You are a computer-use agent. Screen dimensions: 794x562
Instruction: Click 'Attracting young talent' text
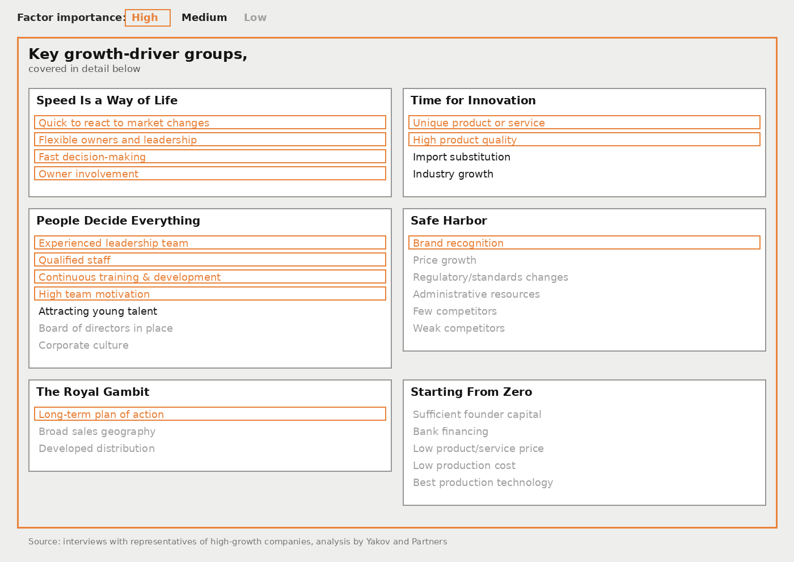pyautogui.click(x=98, y=311)
